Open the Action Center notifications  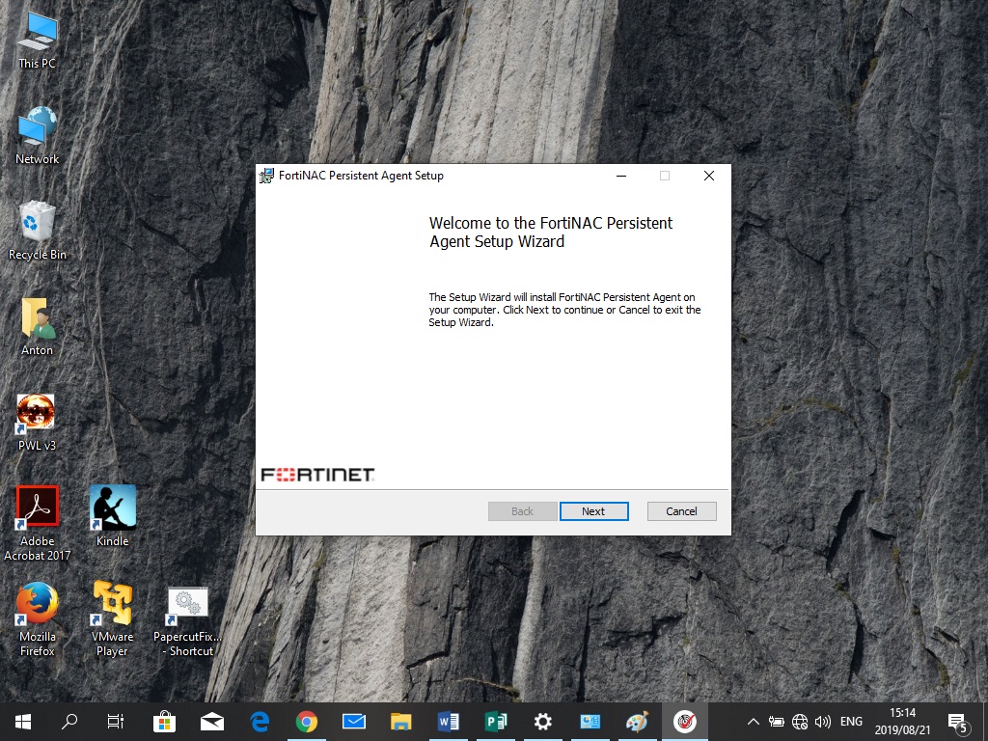pyautogui.click(x=957, y=721)
